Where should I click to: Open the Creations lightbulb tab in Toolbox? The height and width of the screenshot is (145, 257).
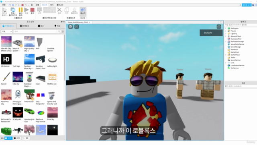(x=57, y=26)
